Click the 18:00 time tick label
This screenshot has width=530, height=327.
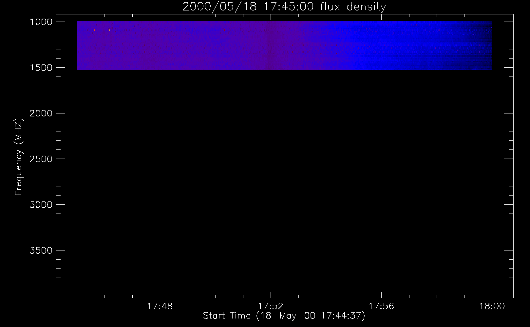(492, 306)
